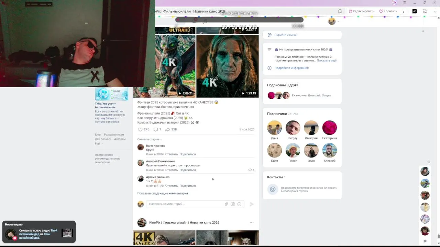Open three-dot menu on second KinoPix post
Screen dimensions: 440x247
coord(252,223)
